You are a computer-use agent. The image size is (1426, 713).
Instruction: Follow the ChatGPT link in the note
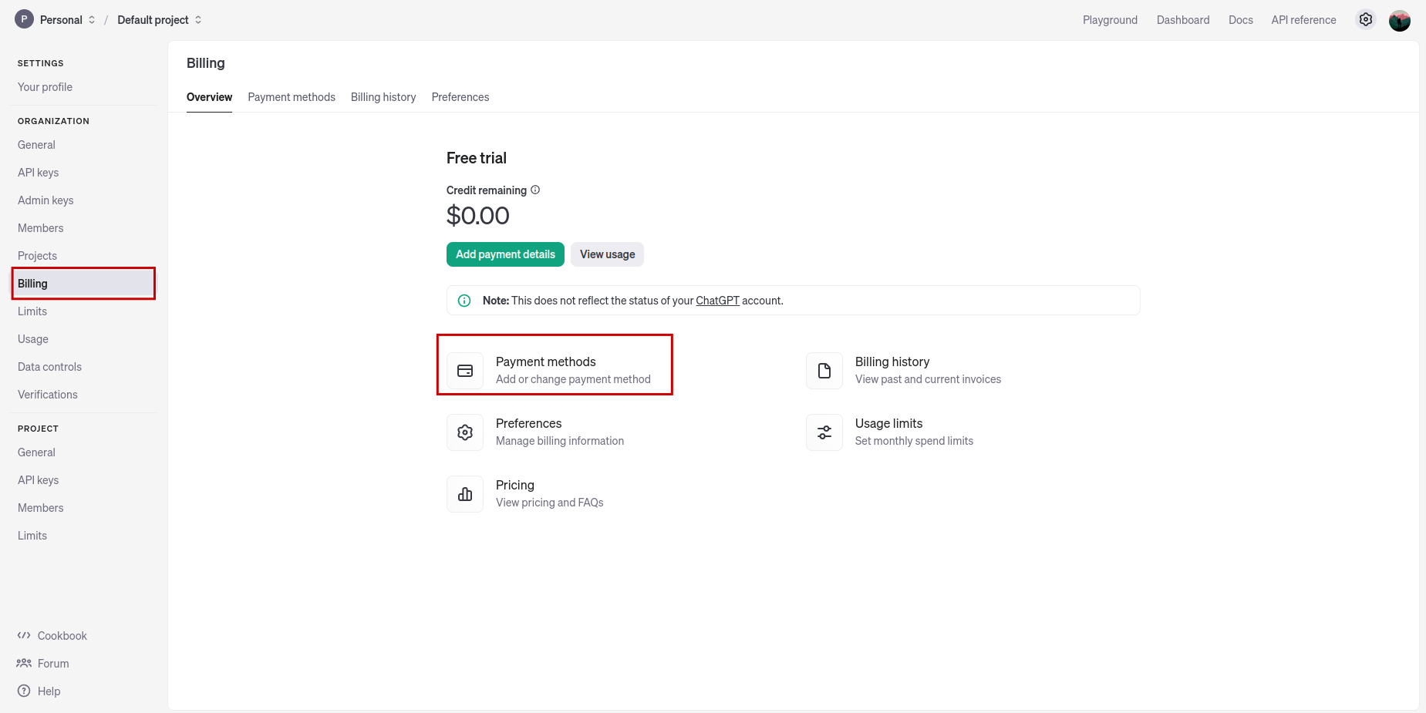tap(717, 301)
